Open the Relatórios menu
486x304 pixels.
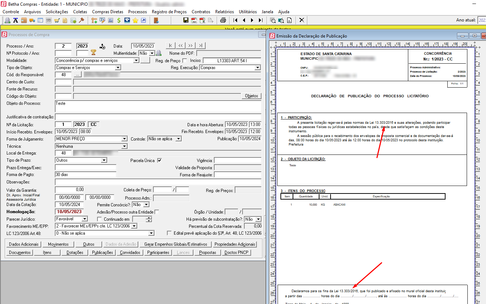pyautogui.click(x=225, y=12)
